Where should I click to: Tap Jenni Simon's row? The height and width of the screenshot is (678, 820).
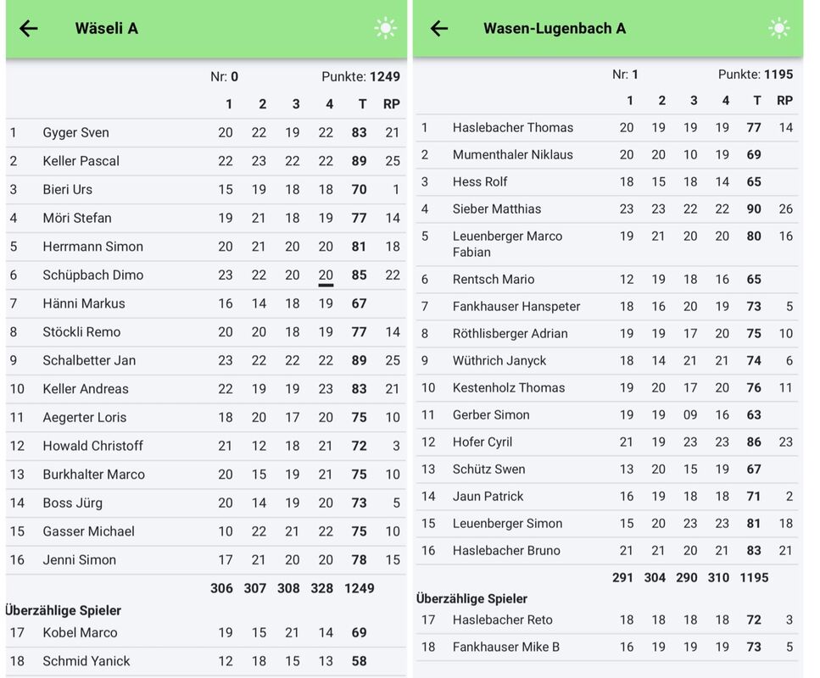click(x=79, y=559)
